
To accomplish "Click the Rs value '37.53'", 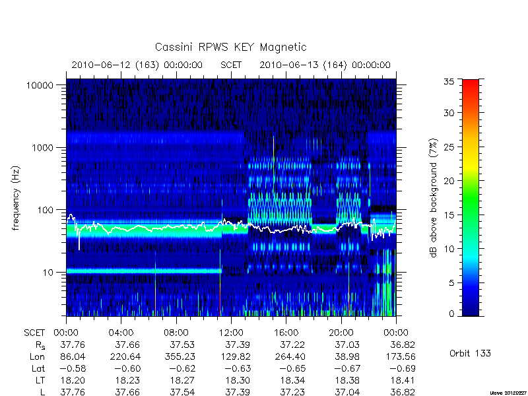I will click(182, 345).
